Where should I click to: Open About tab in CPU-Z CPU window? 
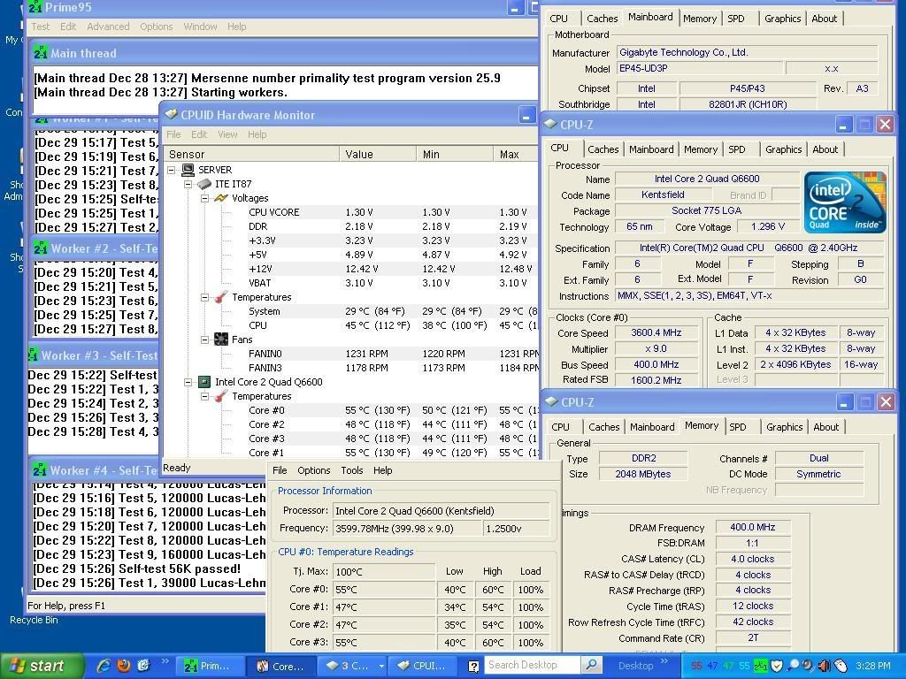coord(825,149)
